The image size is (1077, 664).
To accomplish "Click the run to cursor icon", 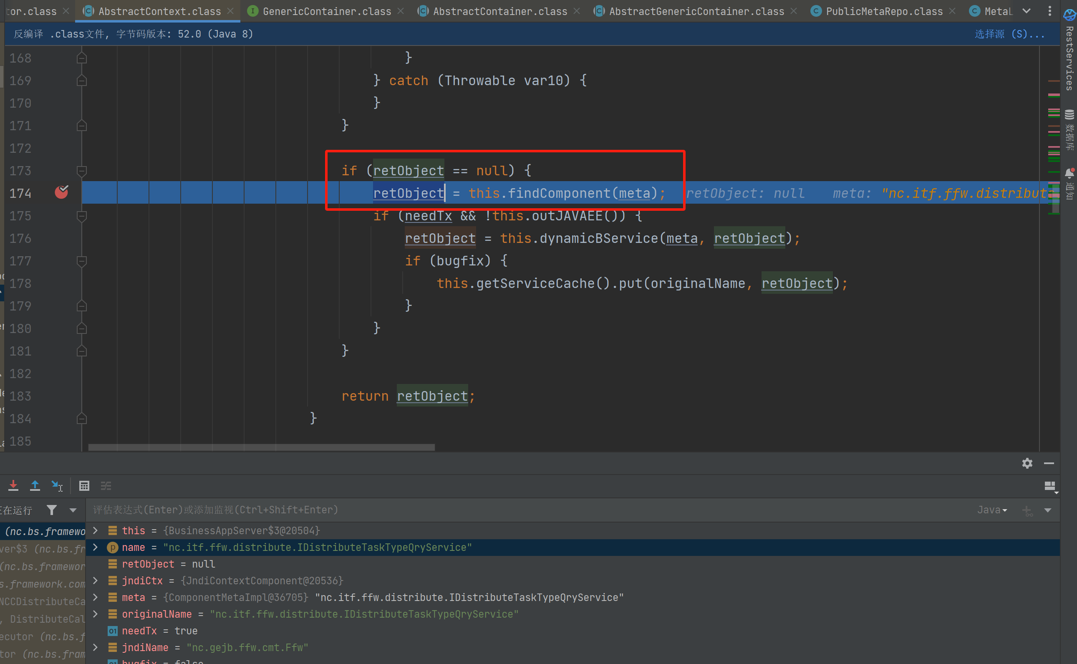I will point(57,486).
